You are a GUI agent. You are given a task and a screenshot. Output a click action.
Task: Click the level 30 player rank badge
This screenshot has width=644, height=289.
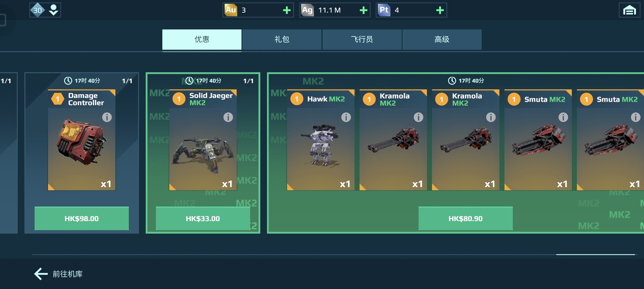pyautogui.click(x=38, y=10)
